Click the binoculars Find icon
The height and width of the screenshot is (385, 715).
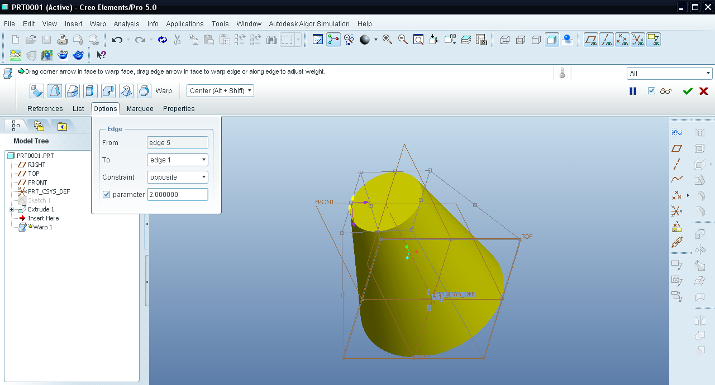tap(272, 40)
